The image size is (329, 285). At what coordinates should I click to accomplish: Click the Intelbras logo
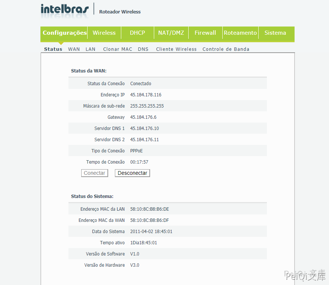(x=64, y=9)
